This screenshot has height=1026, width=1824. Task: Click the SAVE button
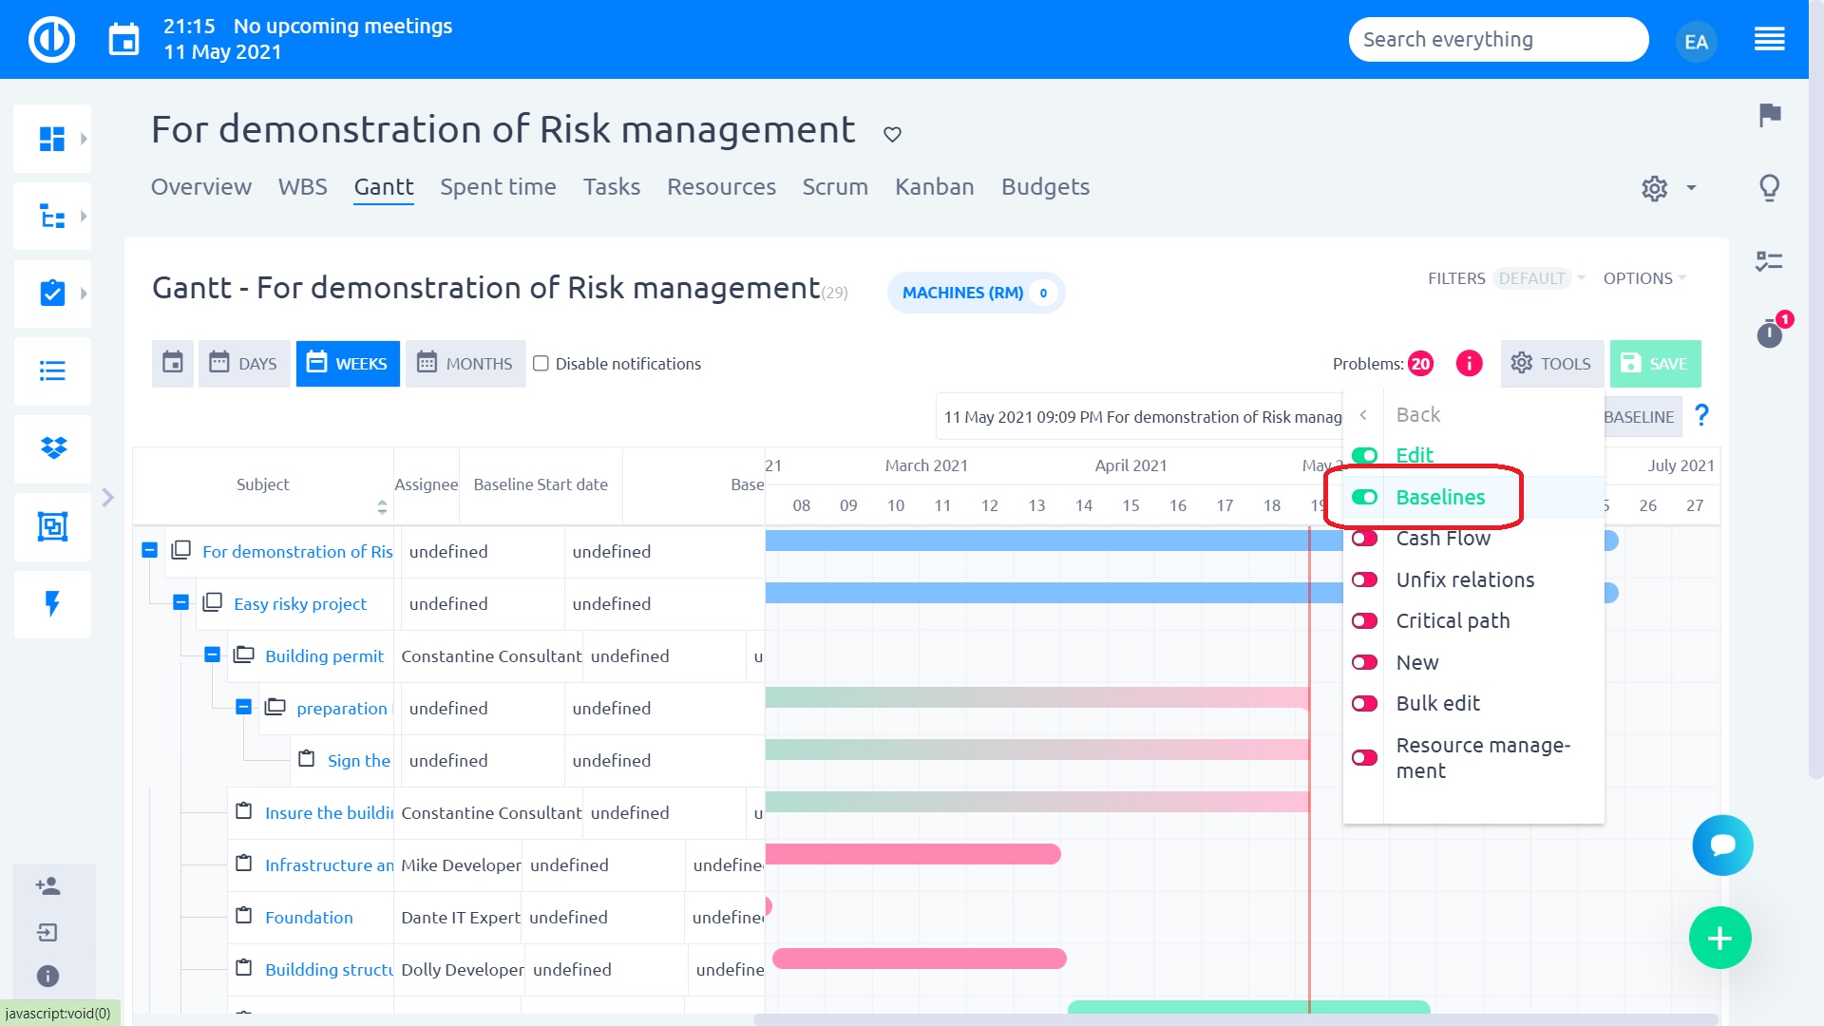pos(1655,364)
